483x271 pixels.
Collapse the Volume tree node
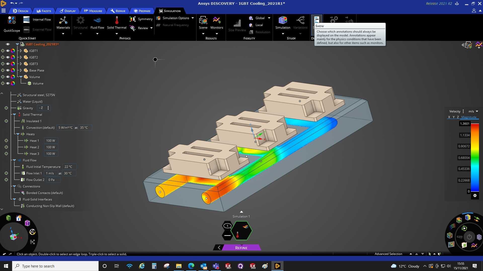click(21, 77)
